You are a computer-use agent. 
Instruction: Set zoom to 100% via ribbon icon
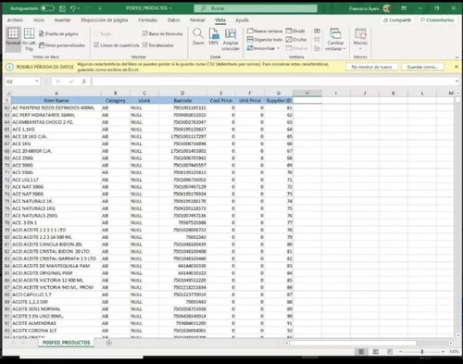coord(214,37)
